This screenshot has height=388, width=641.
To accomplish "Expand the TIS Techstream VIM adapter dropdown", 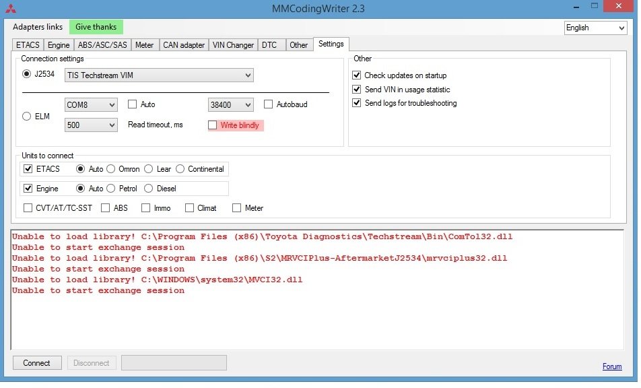I will click(x=159, y=75).
